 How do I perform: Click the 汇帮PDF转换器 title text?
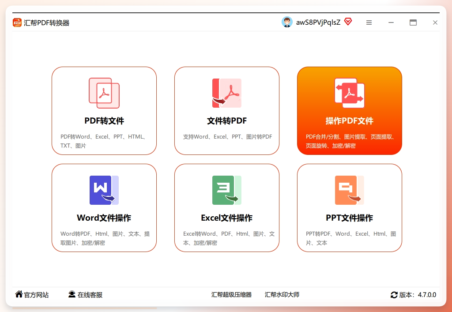[x=47, y=23]
